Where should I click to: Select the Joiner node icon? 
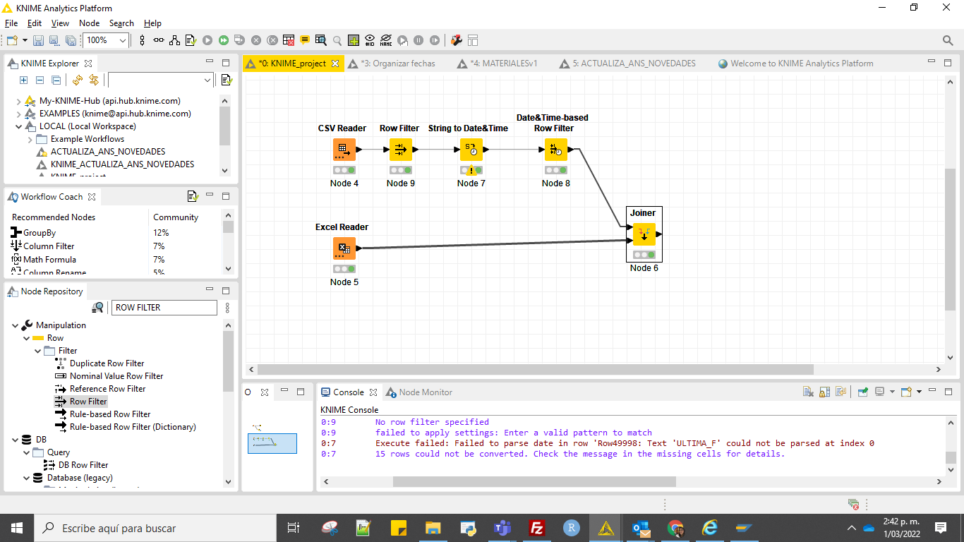point(644,234)
